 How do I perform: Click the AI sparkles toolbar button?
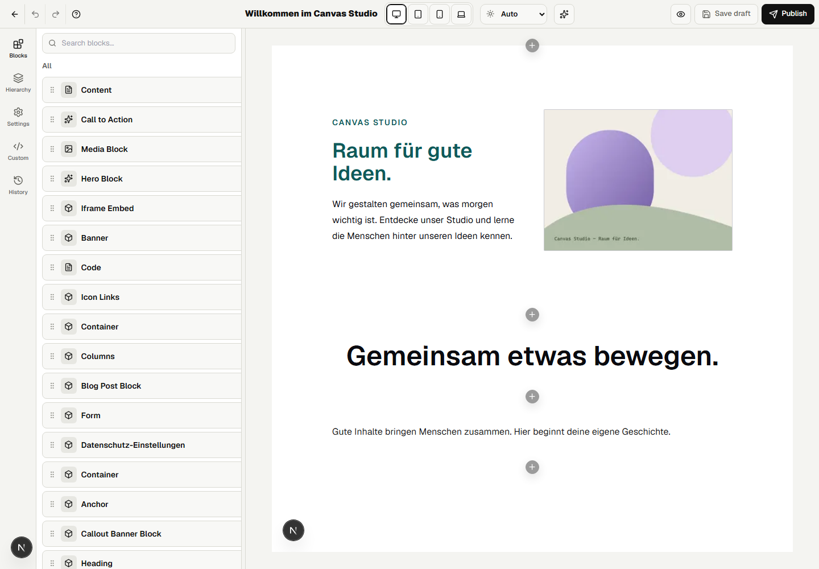coord(564,14)
